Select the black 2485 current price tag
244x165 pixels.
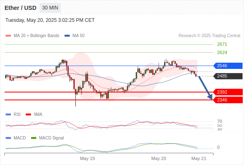[x=228, y=76]
